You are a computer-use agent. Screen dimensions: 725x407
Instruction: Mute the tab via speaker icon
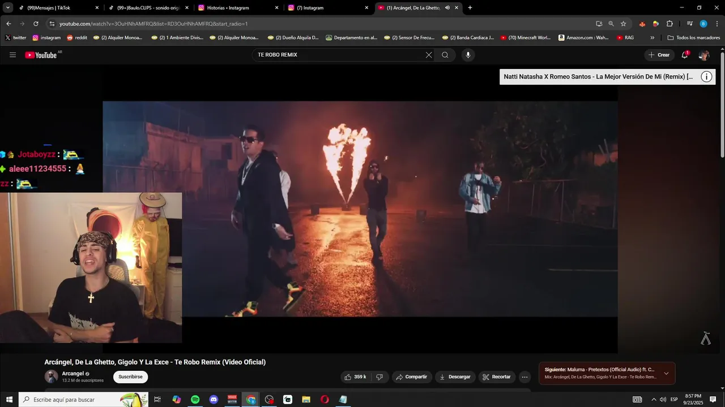447,8
